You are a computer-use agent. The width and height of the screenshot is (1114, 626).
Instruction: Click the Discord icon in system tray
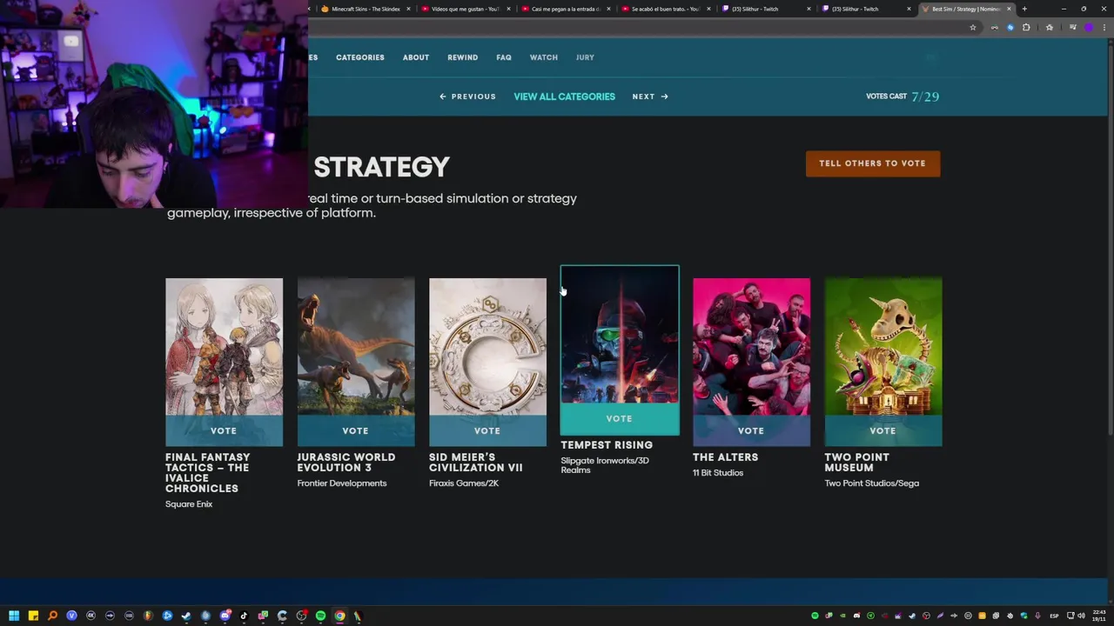coord(856,616)
